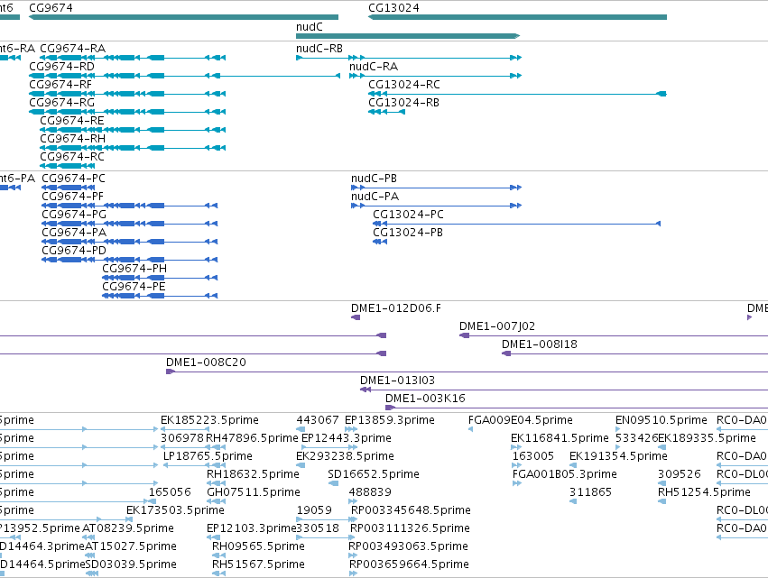Select the CG9674-PG protein label

pyautogui.click(x=74, y=215)
